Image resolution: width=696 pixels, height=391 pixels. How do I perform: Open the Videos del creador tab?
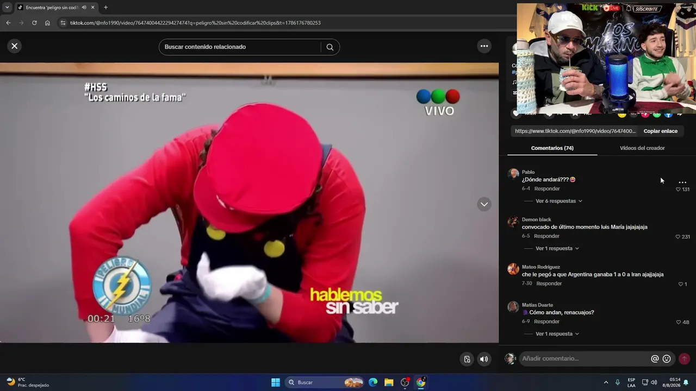click(x=642, y=148)
